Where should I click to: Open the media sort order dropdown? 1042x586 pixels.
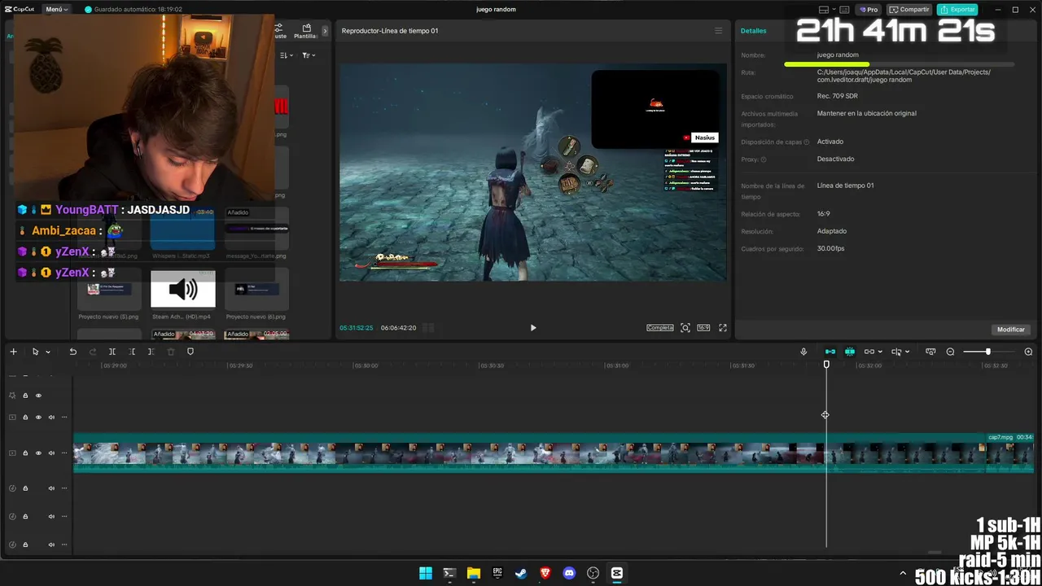287,55
